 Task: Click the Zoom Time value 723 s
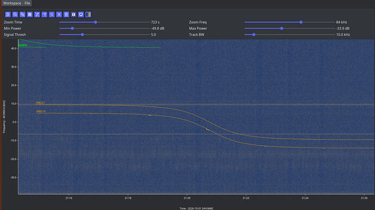pos(155,22)
